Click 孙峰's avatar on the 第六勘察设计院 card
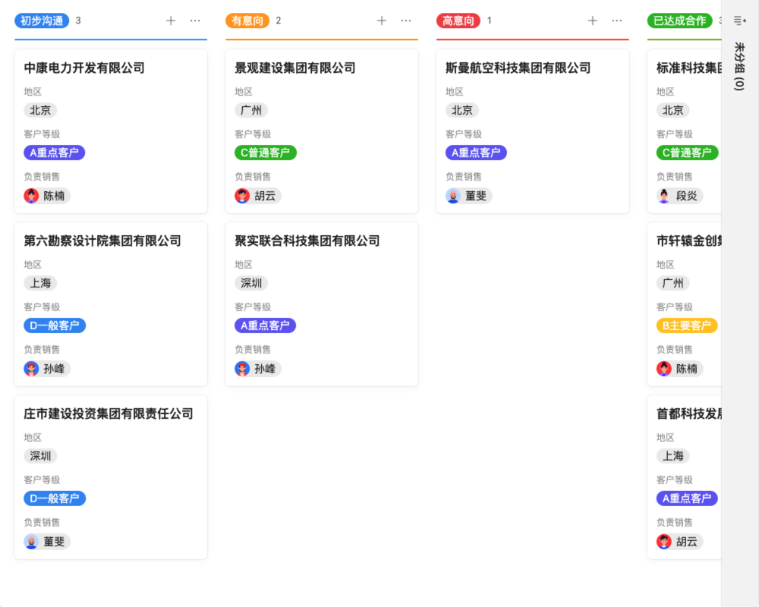The image size is (759, 607). 31,368
